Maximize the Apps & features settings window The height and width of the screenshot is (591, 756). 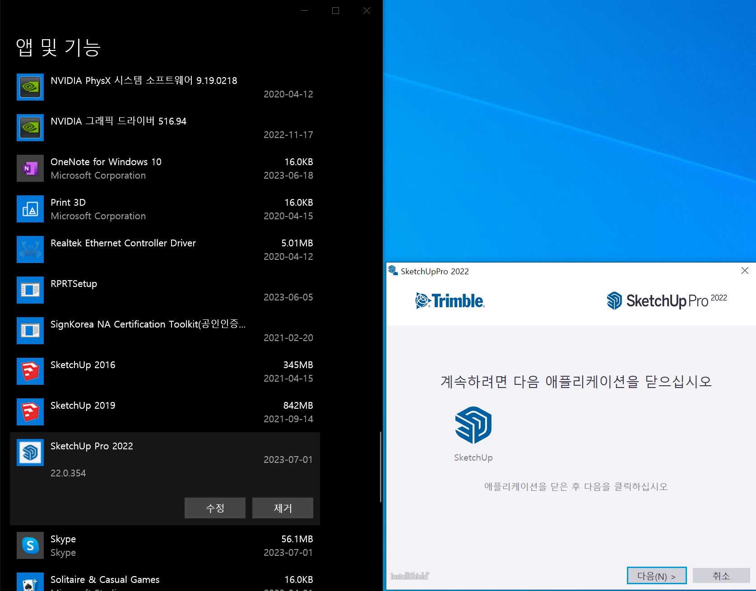click(x=335, y=10)
